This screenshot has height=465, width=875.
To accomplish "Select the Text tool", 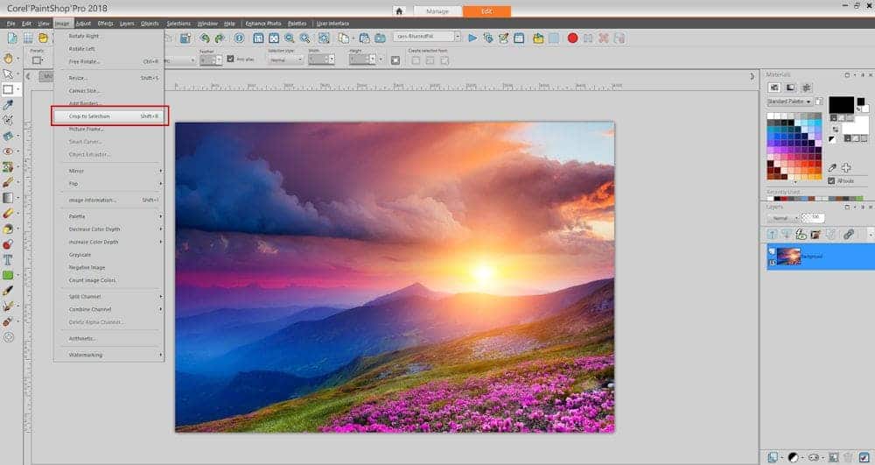I will (x=8, y=260).
